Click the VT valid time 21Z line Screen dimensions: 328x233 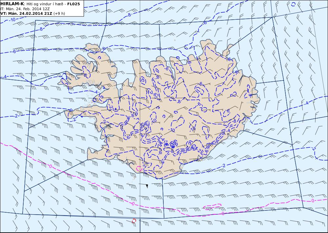(26, 13)
